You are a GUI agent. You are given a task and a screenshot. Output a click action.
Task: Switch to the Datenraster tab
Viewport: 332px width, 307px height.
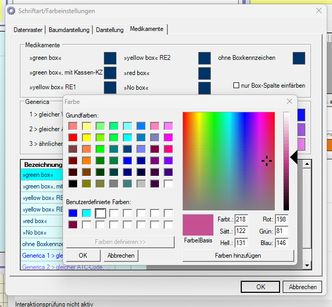coord(28,30)
